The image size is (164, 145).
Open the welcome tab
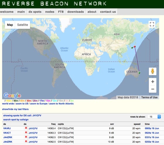tap(7, 12)
